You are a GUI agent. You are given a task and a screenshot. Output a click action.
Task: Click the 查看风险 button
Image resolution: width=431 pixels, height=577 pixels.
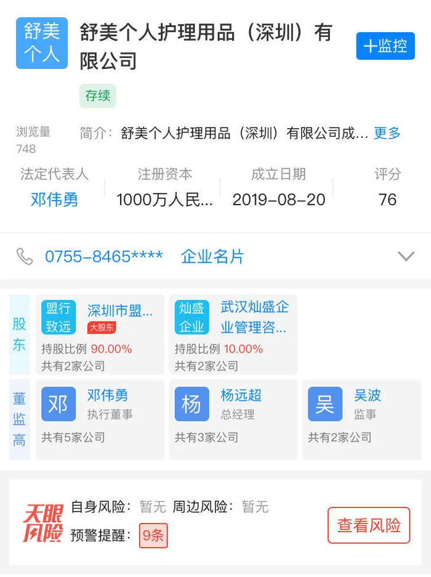click(369, 525)
